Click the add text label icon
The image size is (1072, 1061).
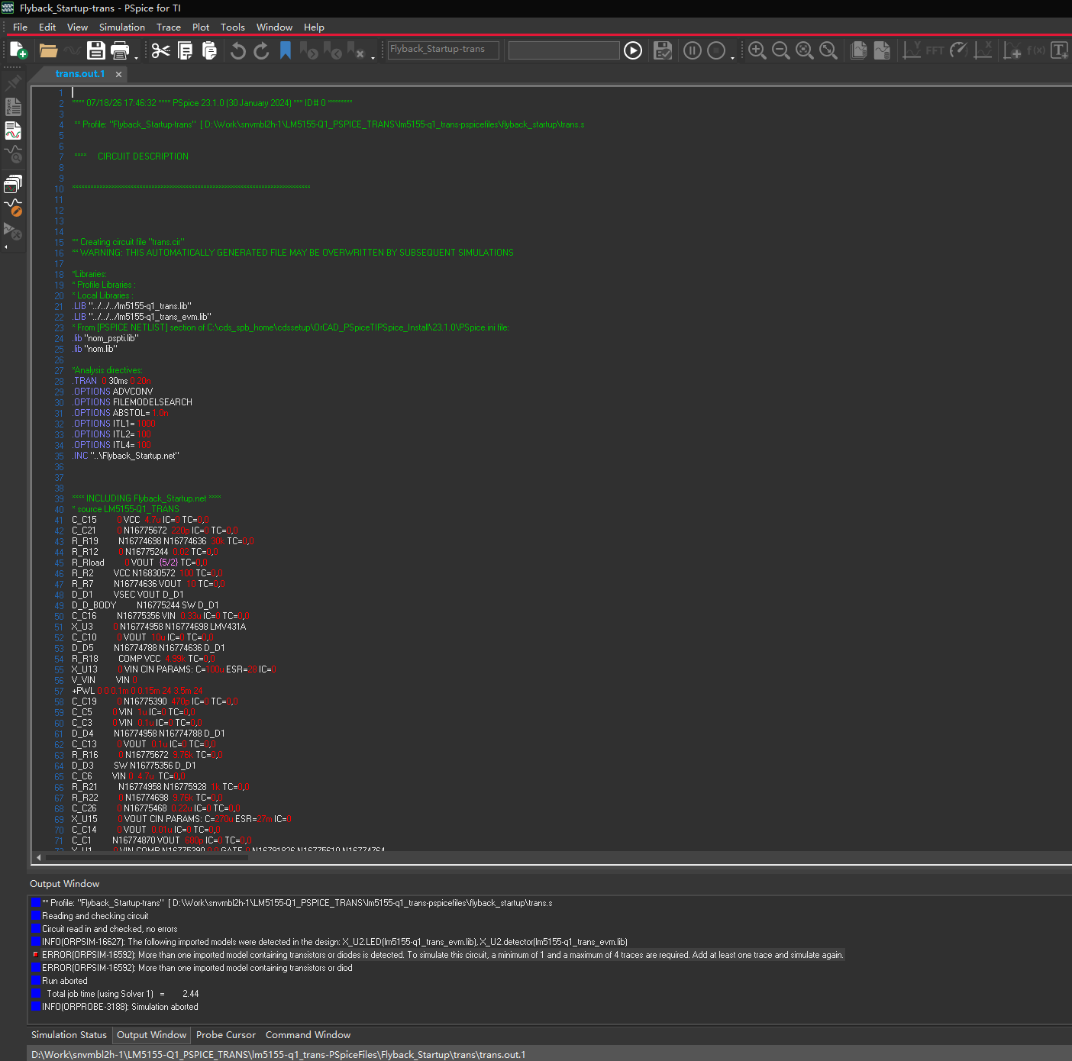pos(1060,50)
